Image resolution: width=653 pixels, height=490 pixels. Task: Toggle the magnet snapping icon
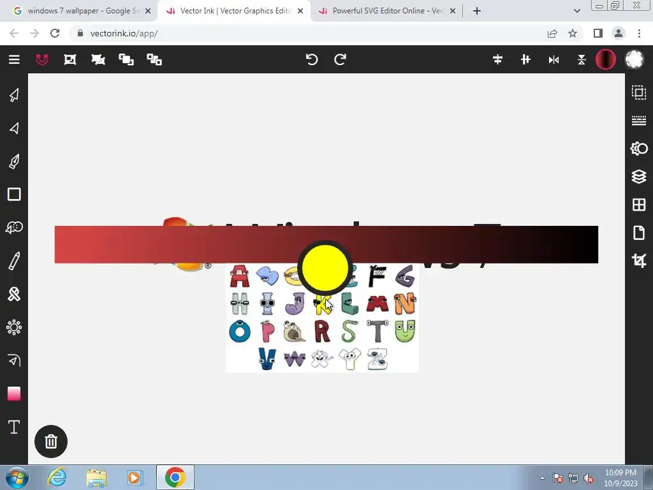click(x=42, y=59)
